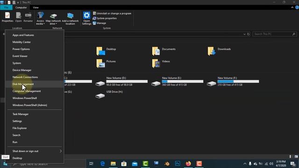Select the New Volume (F:) drive
The width and height of the screenshot is (299, 168).
pyautogui.click(x=233, y=82)
